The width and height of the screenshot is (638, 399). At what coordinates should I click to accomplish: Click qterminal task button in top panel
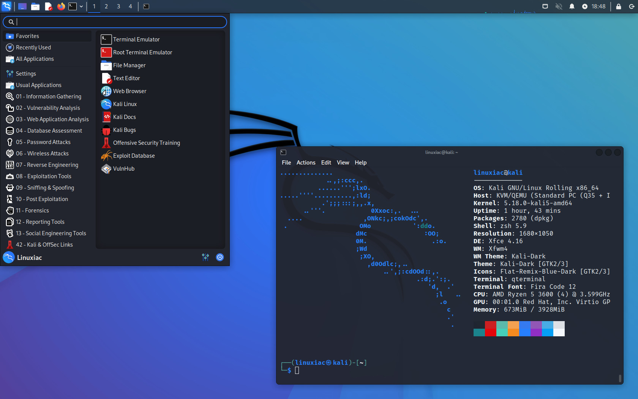coord(146,6)
